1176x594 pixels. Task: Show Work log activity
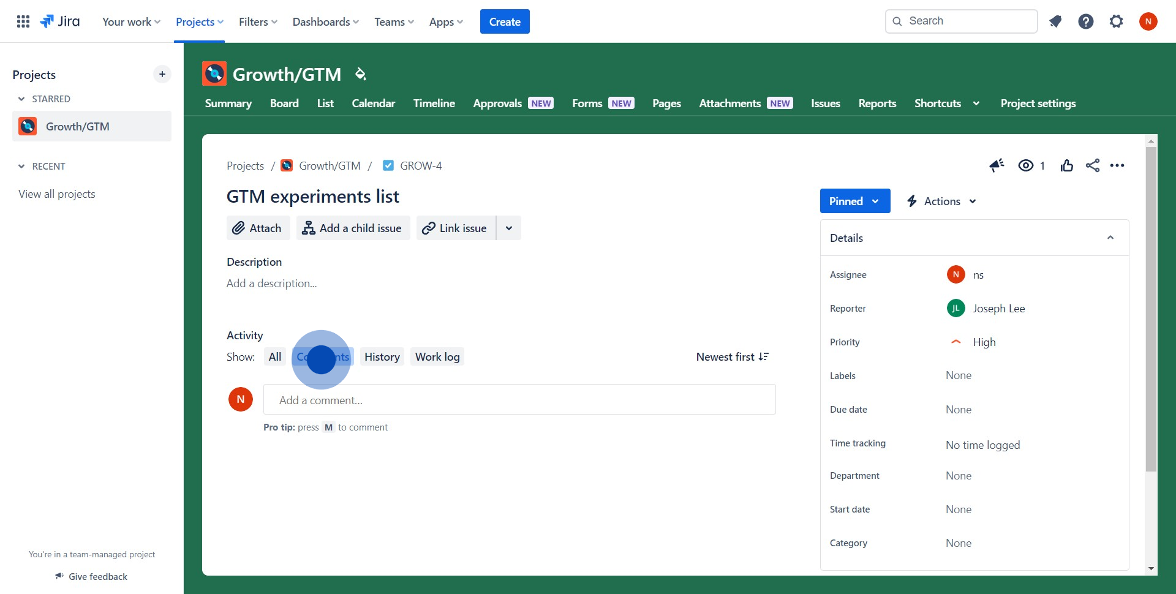[437, 357]
